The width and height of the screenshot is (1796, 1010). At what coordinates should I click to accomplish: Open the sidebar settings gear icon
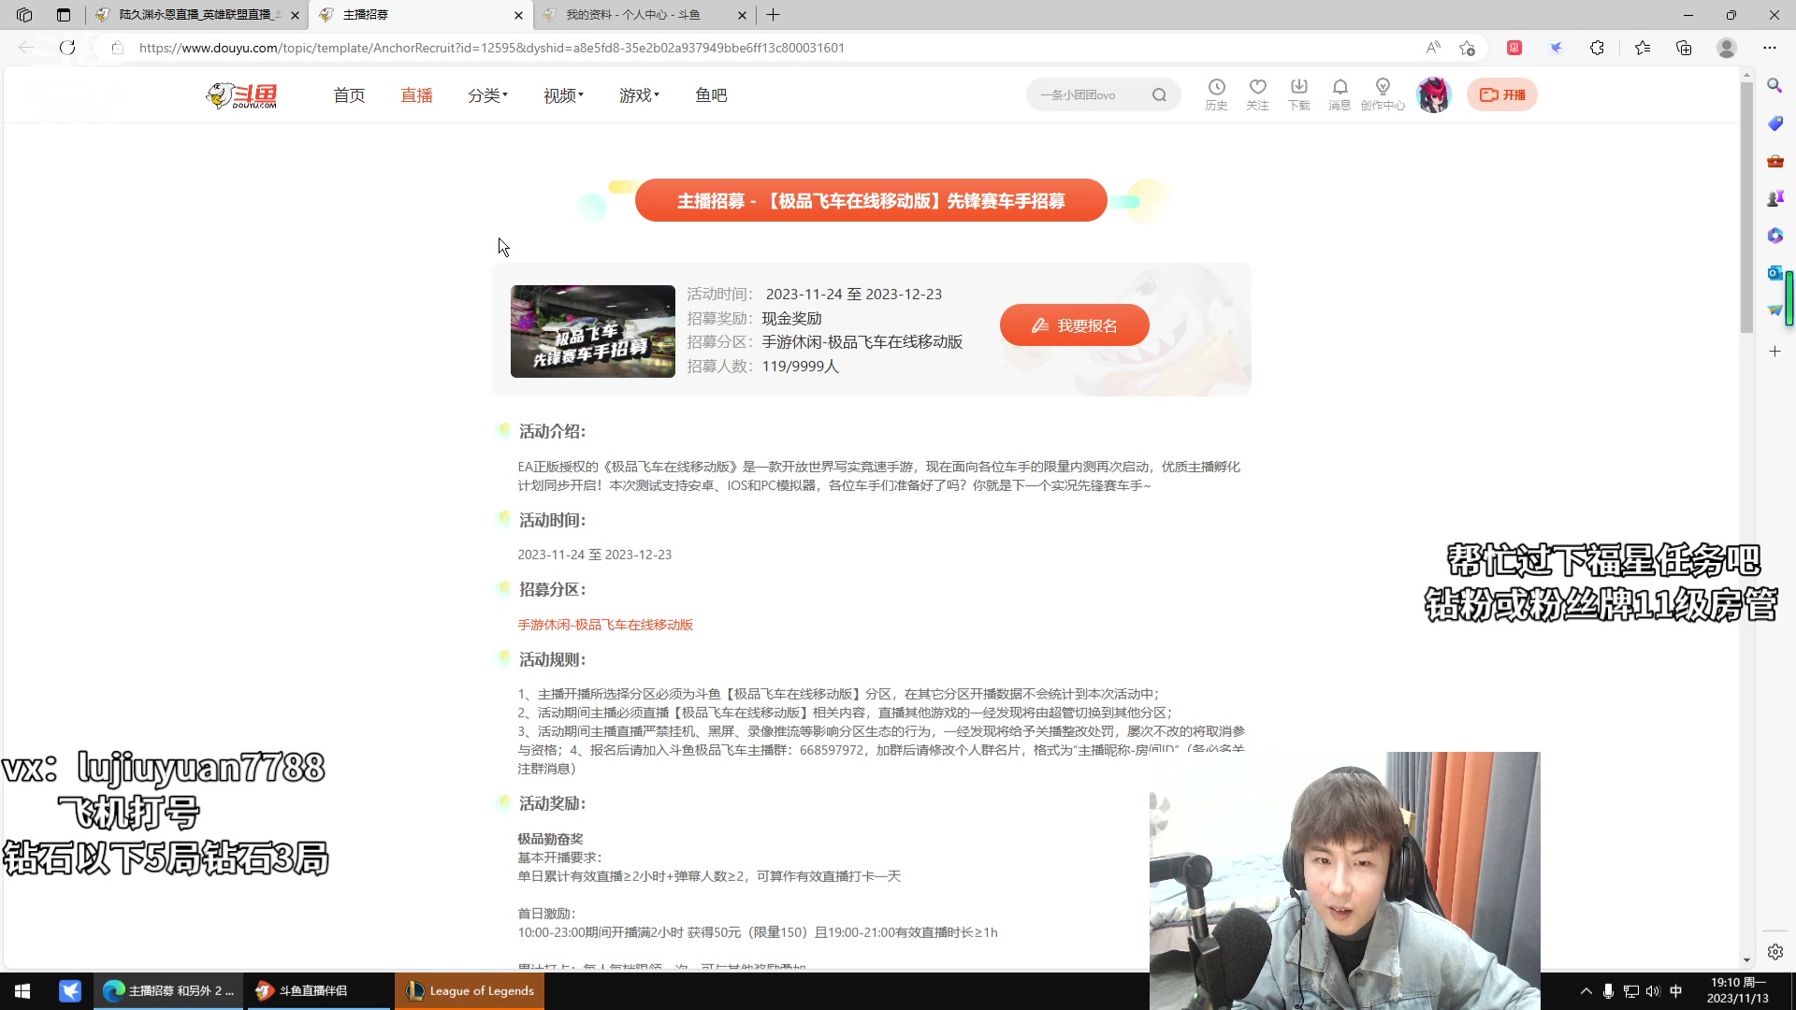click(1774, 952)
